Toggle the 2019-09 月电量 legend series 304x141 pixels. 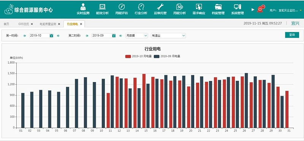click(x=167, y=56)
